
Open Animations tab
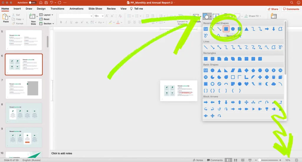pos(76,9)
